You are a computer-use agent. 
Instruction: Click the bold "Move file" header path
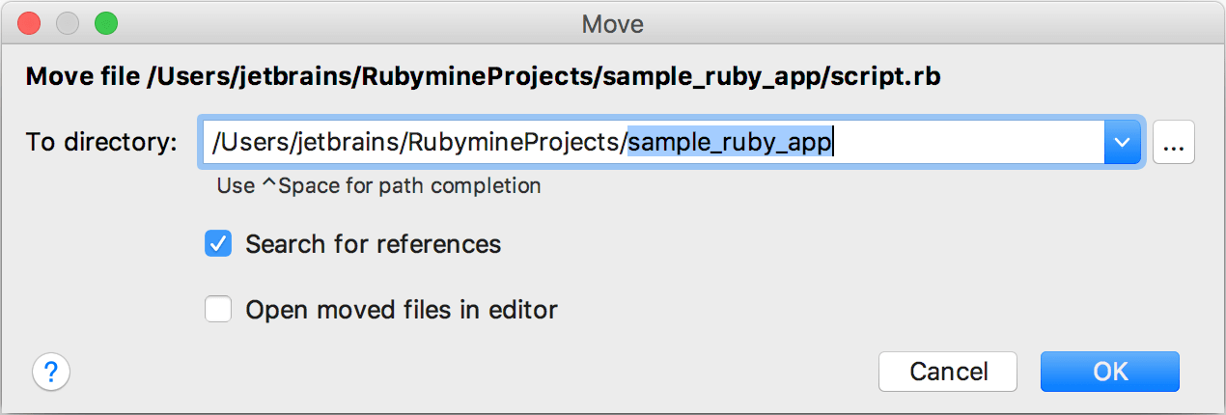tap(483, 77)
